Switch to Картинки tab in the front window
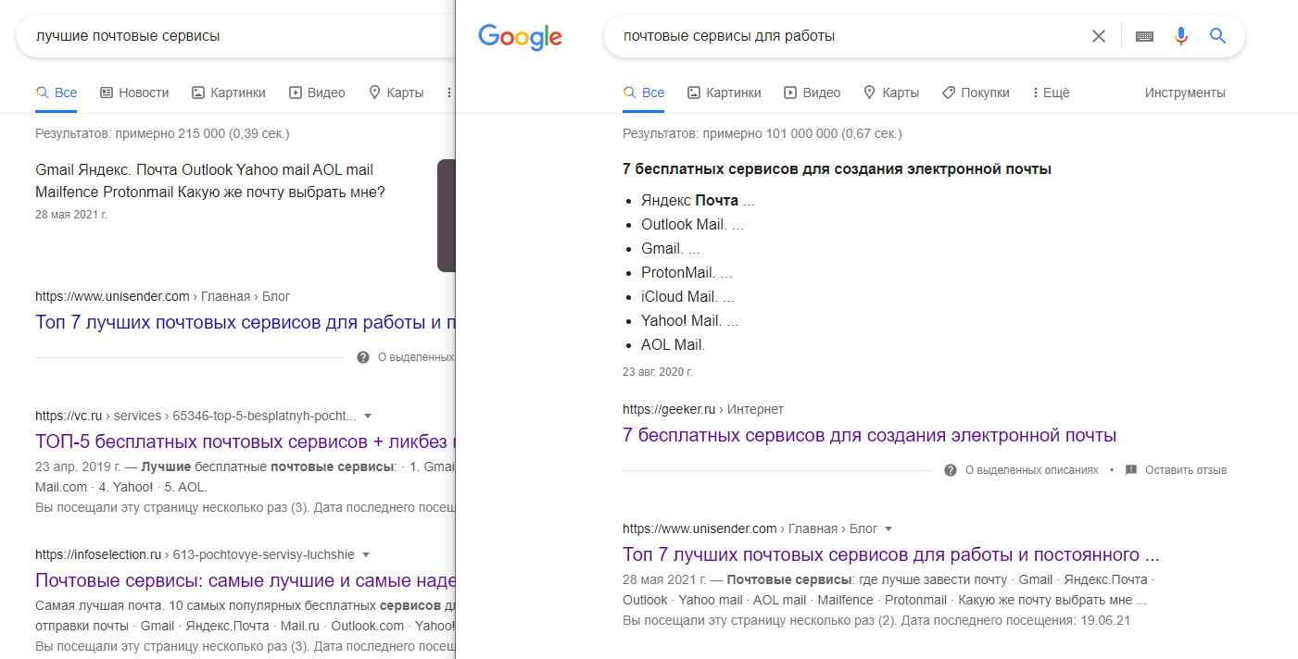The image size is (1298, 659). (724, 93)
